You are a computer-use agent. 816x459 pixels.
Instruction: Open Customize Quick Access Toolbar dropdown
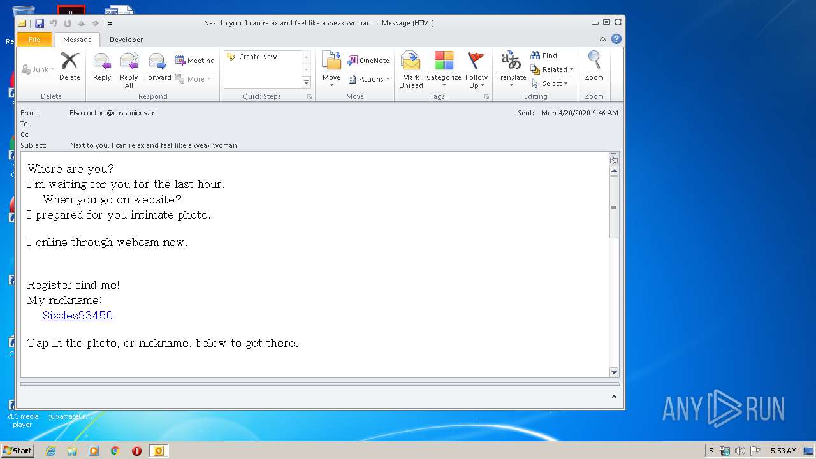pos(110,24)
